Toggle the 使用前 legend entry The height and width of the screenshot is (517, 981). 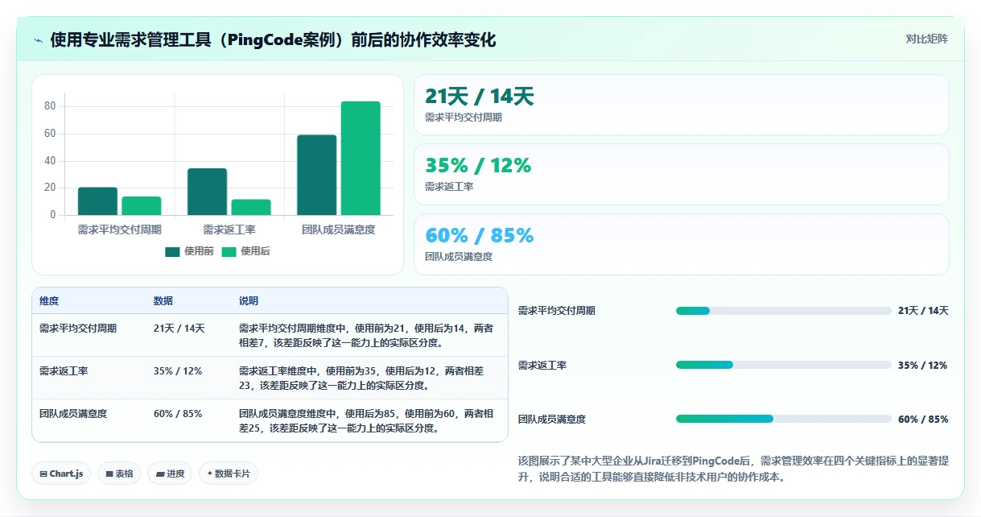(190, 251)
